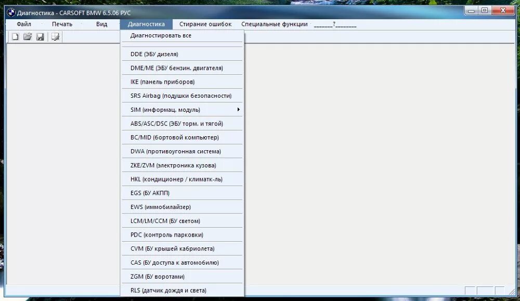Select DDE (ЭБУ дизеля) entry
Image resolution: width=520 pixels, height=301 pixels.
[x=182, y=54]
